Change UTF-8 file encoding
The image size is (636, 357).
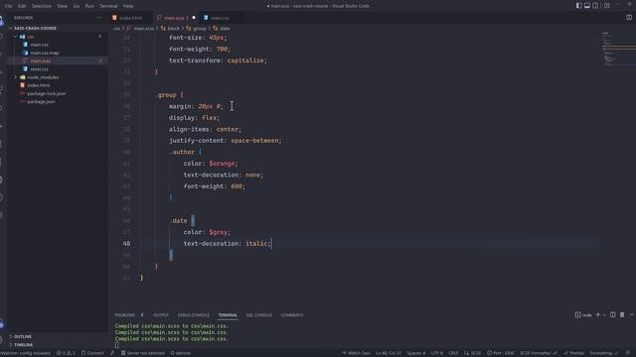436,353
